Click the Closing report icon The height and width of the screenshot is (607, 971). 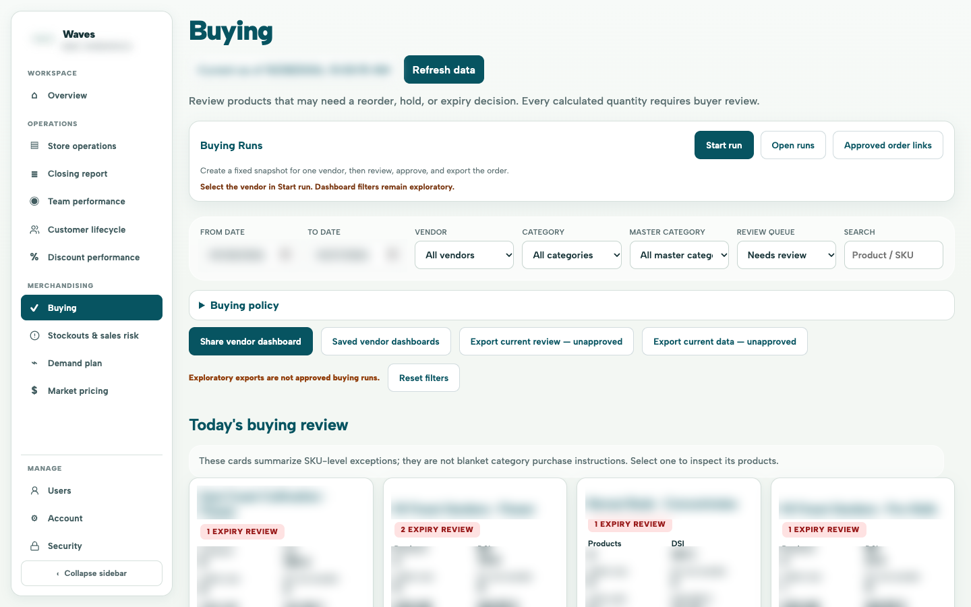[x=34, y=174]
